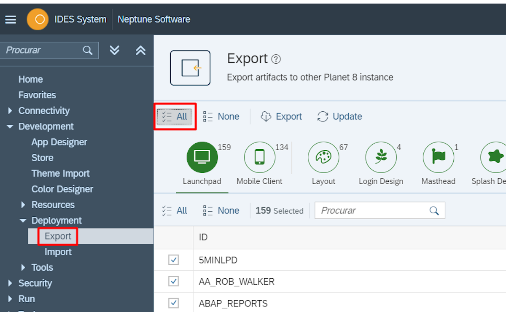Expand the Resources tree node
The image size is (506, 312).
23,205
